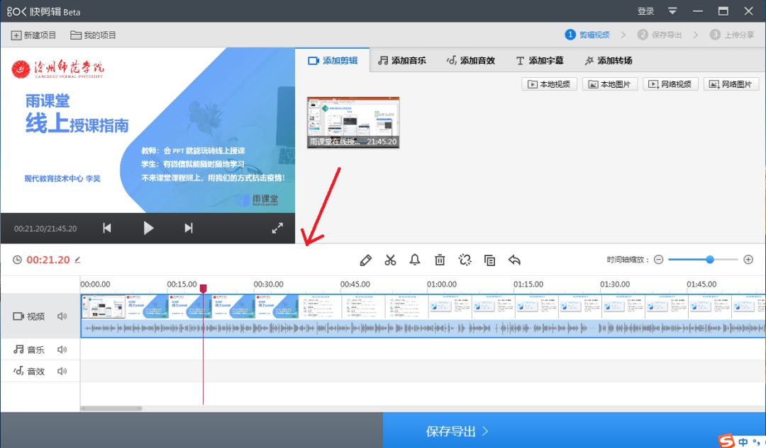Click the 00:45.00 mark on timeline ruler
The height and width of the screenshot is (448, 766).
(355, 285)
